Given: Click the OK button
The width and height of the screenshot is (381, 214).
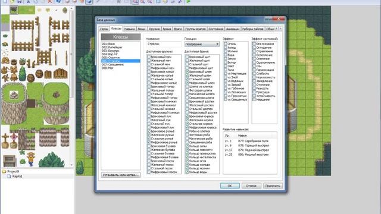Looking at the screenshot, I should click(x=230, y=185).
